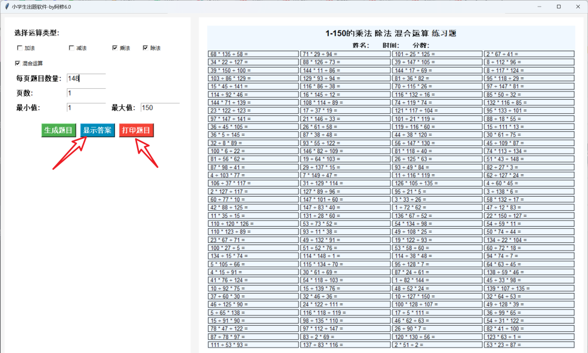Toggle the 混合运算 mixed operations checkbox
The image size is (588, 353).
[18, 63]
